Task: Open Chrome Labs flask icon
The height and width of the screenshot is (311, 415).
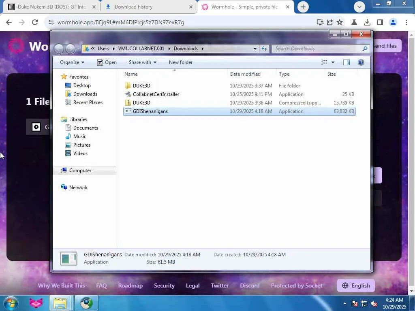Action: tap(354, 23)
